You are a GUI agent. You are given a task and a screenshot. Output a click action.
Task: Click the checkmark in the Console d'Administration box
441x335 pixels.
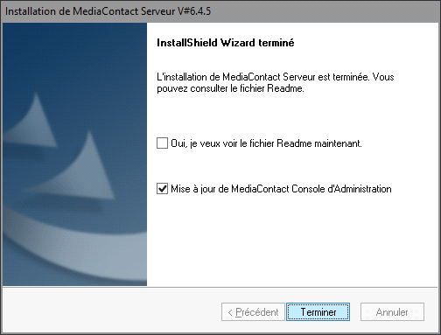tap(162, 189)
